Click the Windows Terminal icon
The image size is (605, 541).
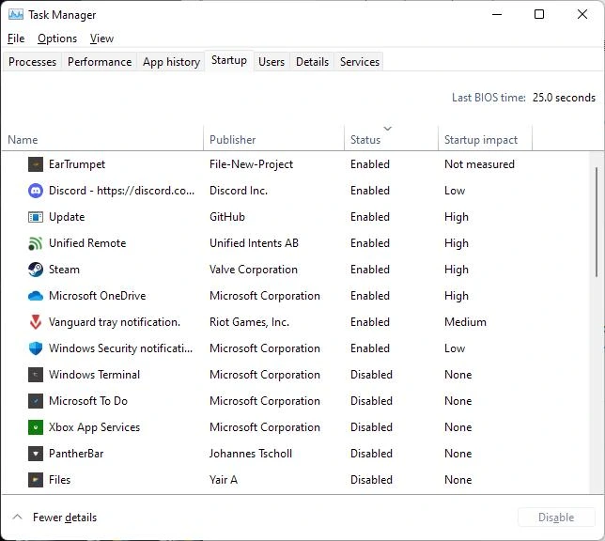(x=36, y=375)
